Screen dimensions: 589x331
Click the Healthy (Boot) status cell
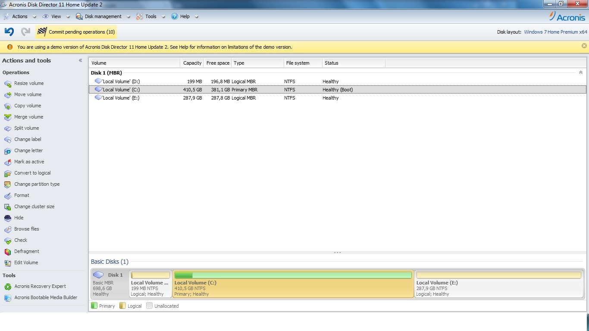coord(338,90)
